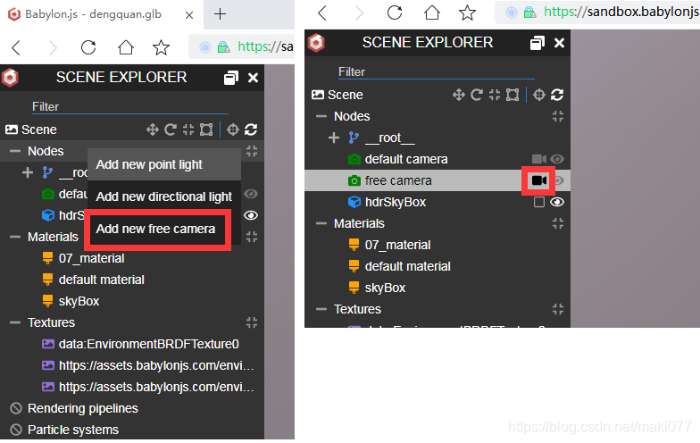
Task: Collapse the Textures section in left panel
Action: (15, 322)
